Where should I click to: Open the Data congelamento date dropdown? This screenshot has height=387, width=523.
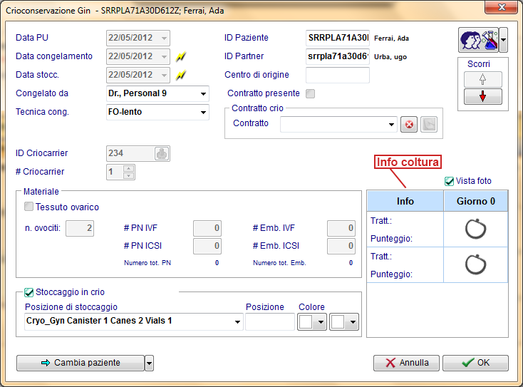(164, 57)
